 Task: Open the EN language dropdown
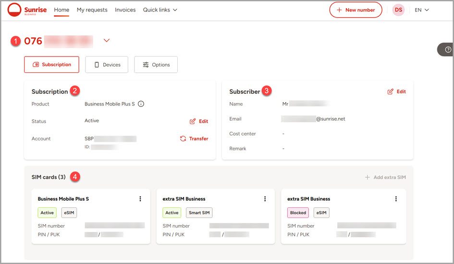tap(421, 10)
